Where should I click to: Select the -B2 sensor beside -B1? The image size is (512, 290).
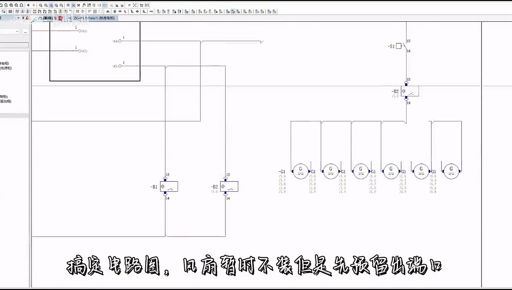click(229, 186)
